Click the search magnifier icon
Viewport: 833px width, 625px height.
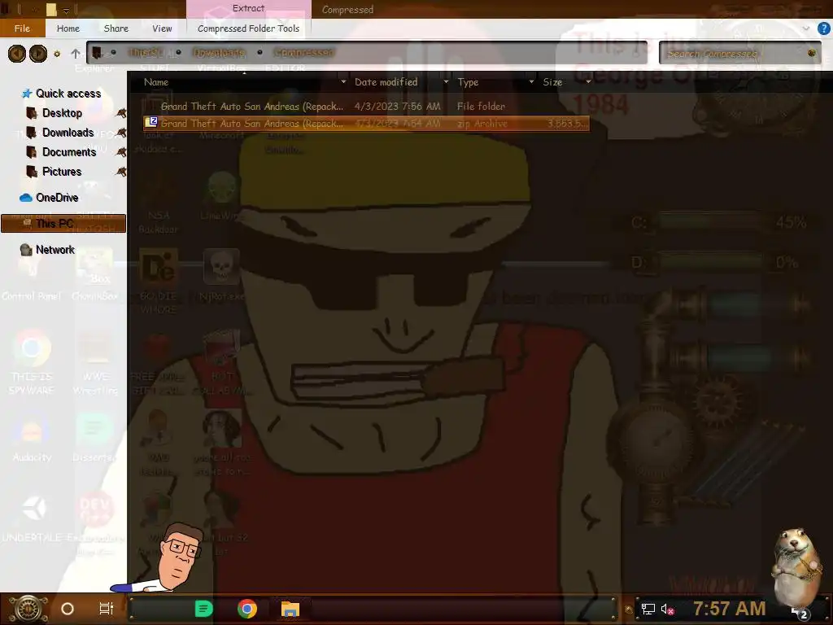(x=812, y=53)
